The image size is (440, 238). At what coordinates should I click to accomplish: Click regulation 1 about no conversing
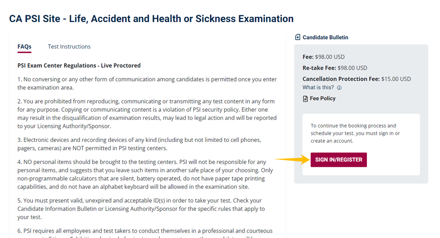tap(147, 83)
